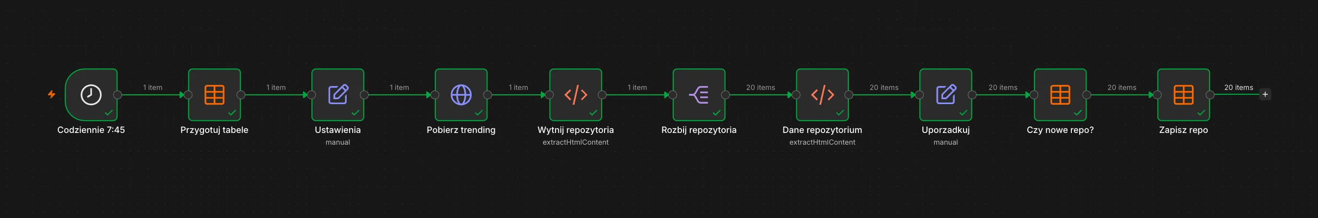Click the 1 item label after Pobierz trending
This screenshot has width=1318, height=218.
point(518,87)
